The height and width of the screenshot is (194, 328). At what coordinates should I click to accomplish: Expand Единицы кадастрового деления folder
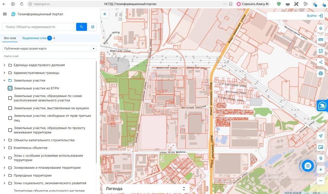point(4,65)
